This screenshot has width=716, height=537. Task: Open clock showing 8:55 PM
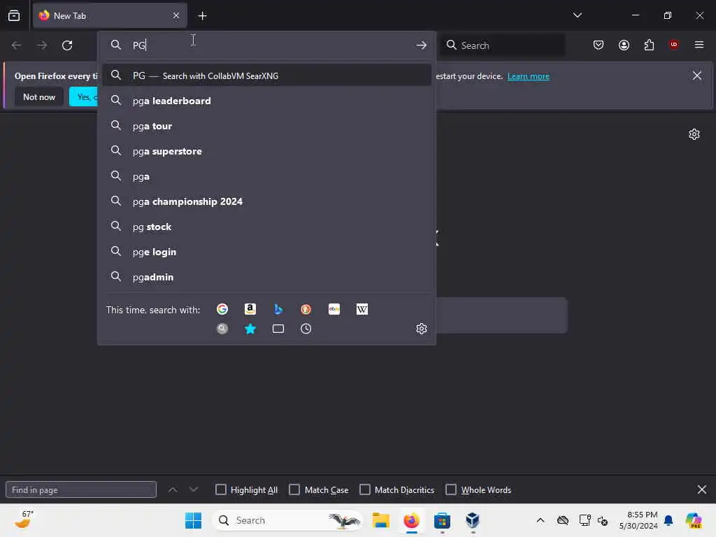[638, 520]
